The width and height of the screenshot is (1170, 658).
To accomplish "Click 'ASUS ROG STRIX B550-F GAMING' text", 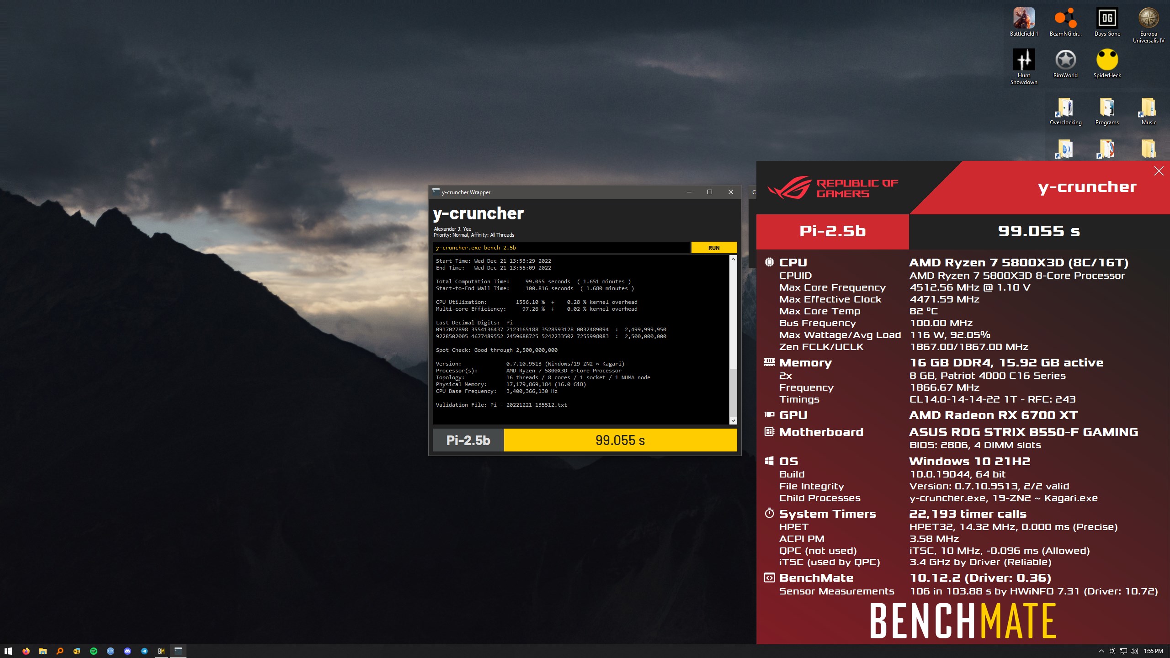I will pyautogui.click(x=1024, y=432).
